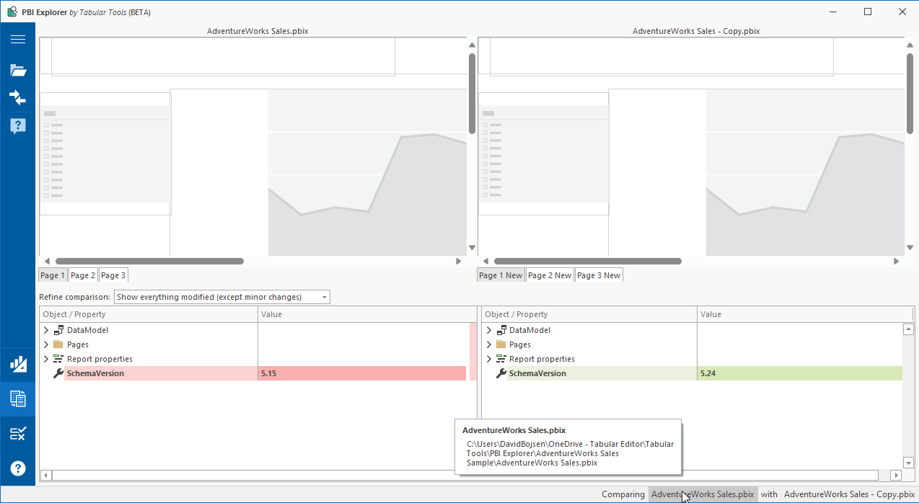919x503 pixels.
Task: Click AdventureWorks Sales.pbix in the status bar
Action: pos(703,494)
